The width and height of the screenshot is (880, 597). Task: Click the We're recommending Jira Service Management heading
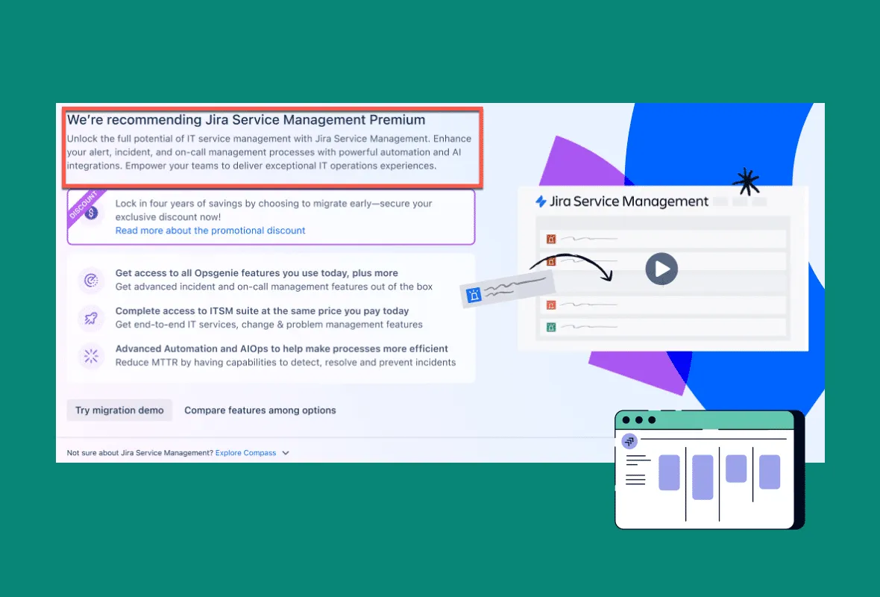[246, 120]
